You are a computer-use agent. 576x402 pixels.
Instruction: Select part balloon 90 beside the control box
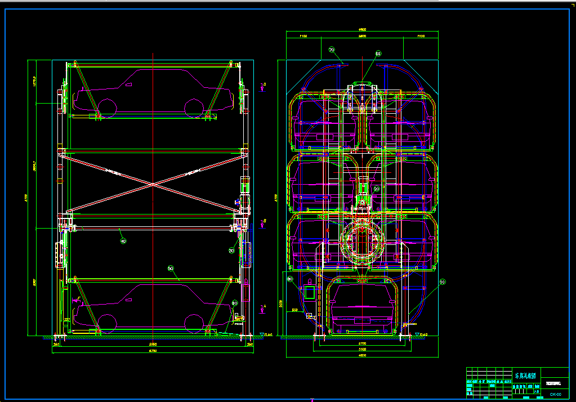(x=290, y=279)
